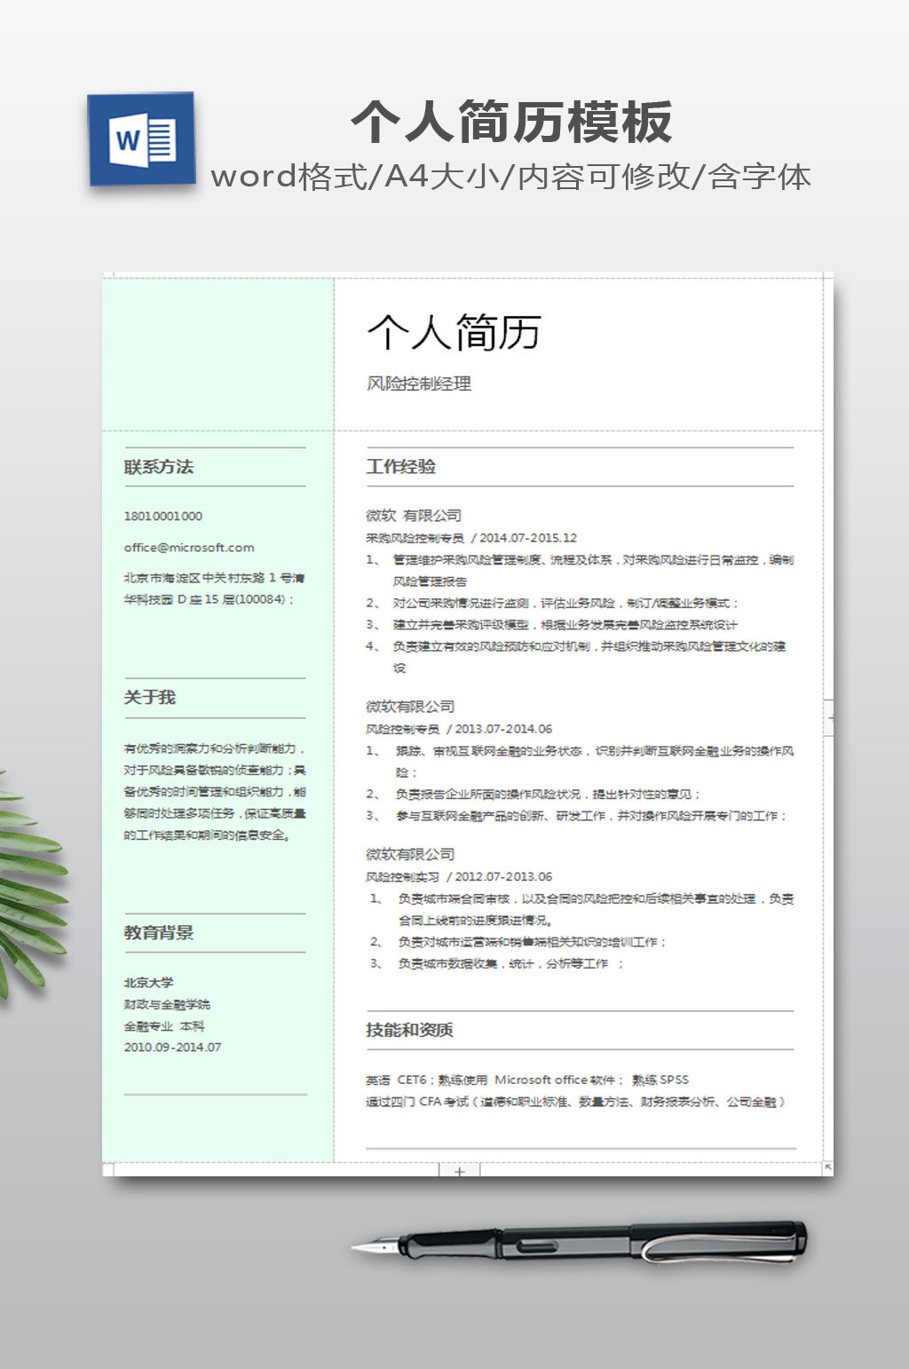Screen dimensions: 909x1369
Task: Click the line 采购风险控制专员 / 2014.07-2015.12
Action: 471,538
